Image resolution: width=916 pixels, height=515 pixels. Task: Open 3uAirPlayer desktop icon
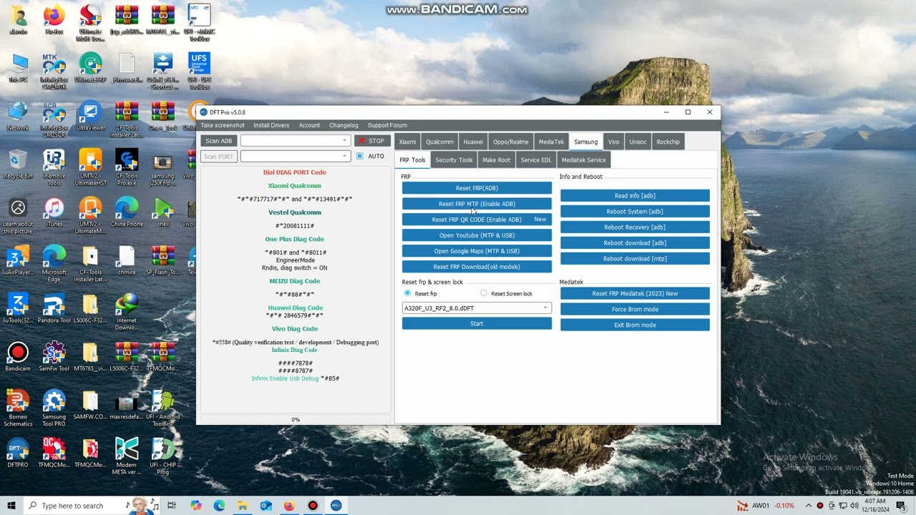(x=18, y=260)
